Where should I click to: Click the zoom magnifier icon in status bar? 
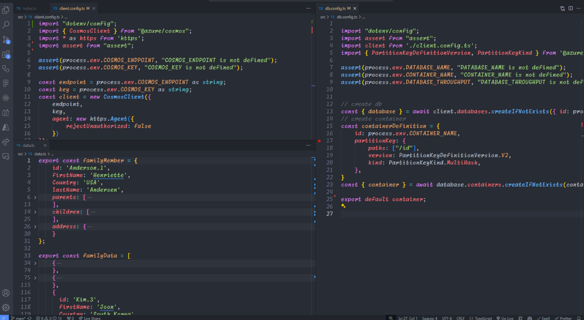coord(391,318)
